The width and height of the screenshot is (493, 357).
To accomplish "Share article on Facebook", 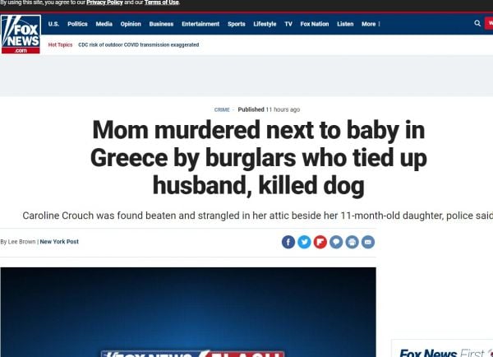I will 288,242.
